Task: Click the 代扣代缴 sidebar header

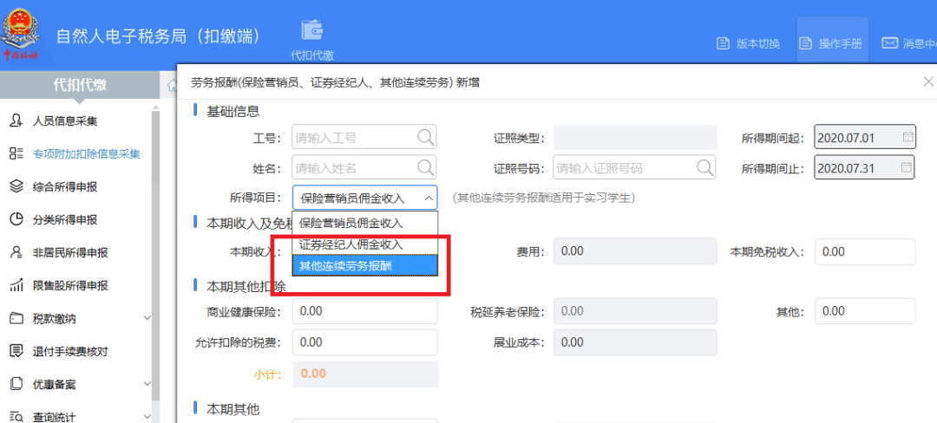Action: coord(80,85)
